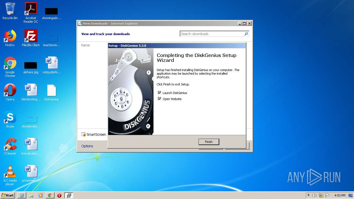Open CCleaner desktop shortcut
The height and width of the screenshot is (199, 354).
(10, 146)
